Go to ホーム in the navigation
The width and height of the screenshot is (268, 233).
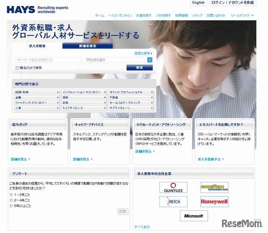100,16
